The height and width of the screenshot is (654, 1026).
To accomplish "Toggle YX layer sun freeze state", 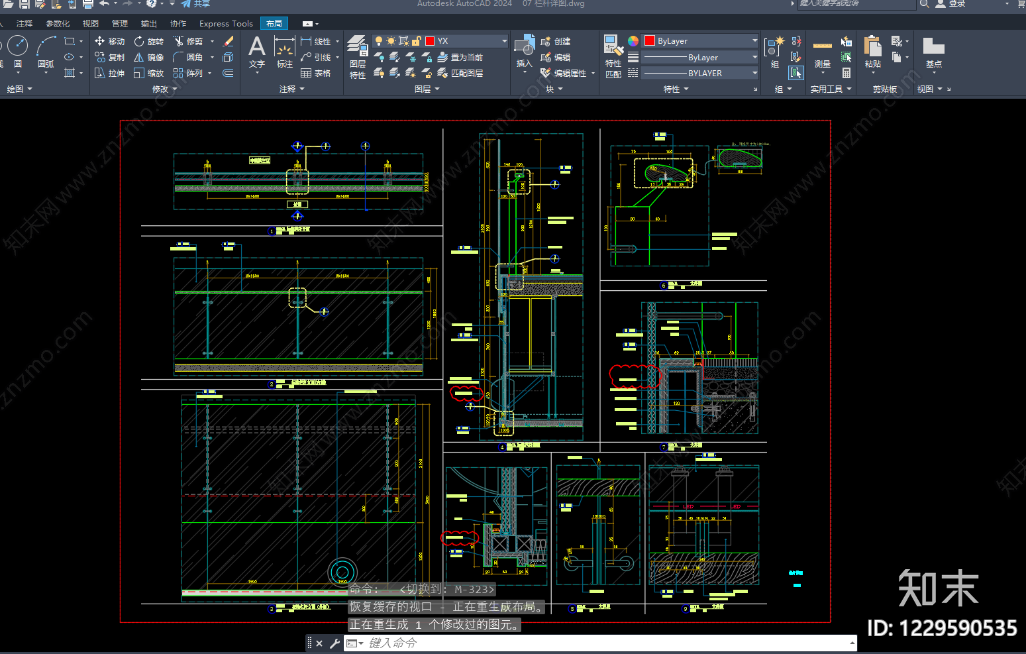I will pos(391,41).
